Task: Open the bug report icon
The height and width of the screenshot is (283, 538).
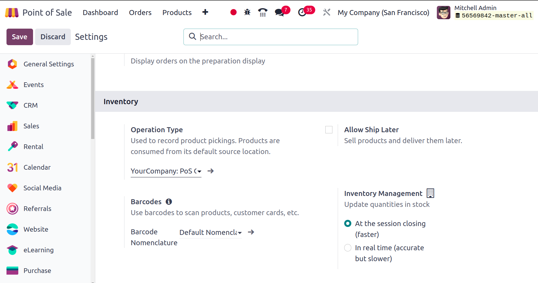Action: pos(247,12)
